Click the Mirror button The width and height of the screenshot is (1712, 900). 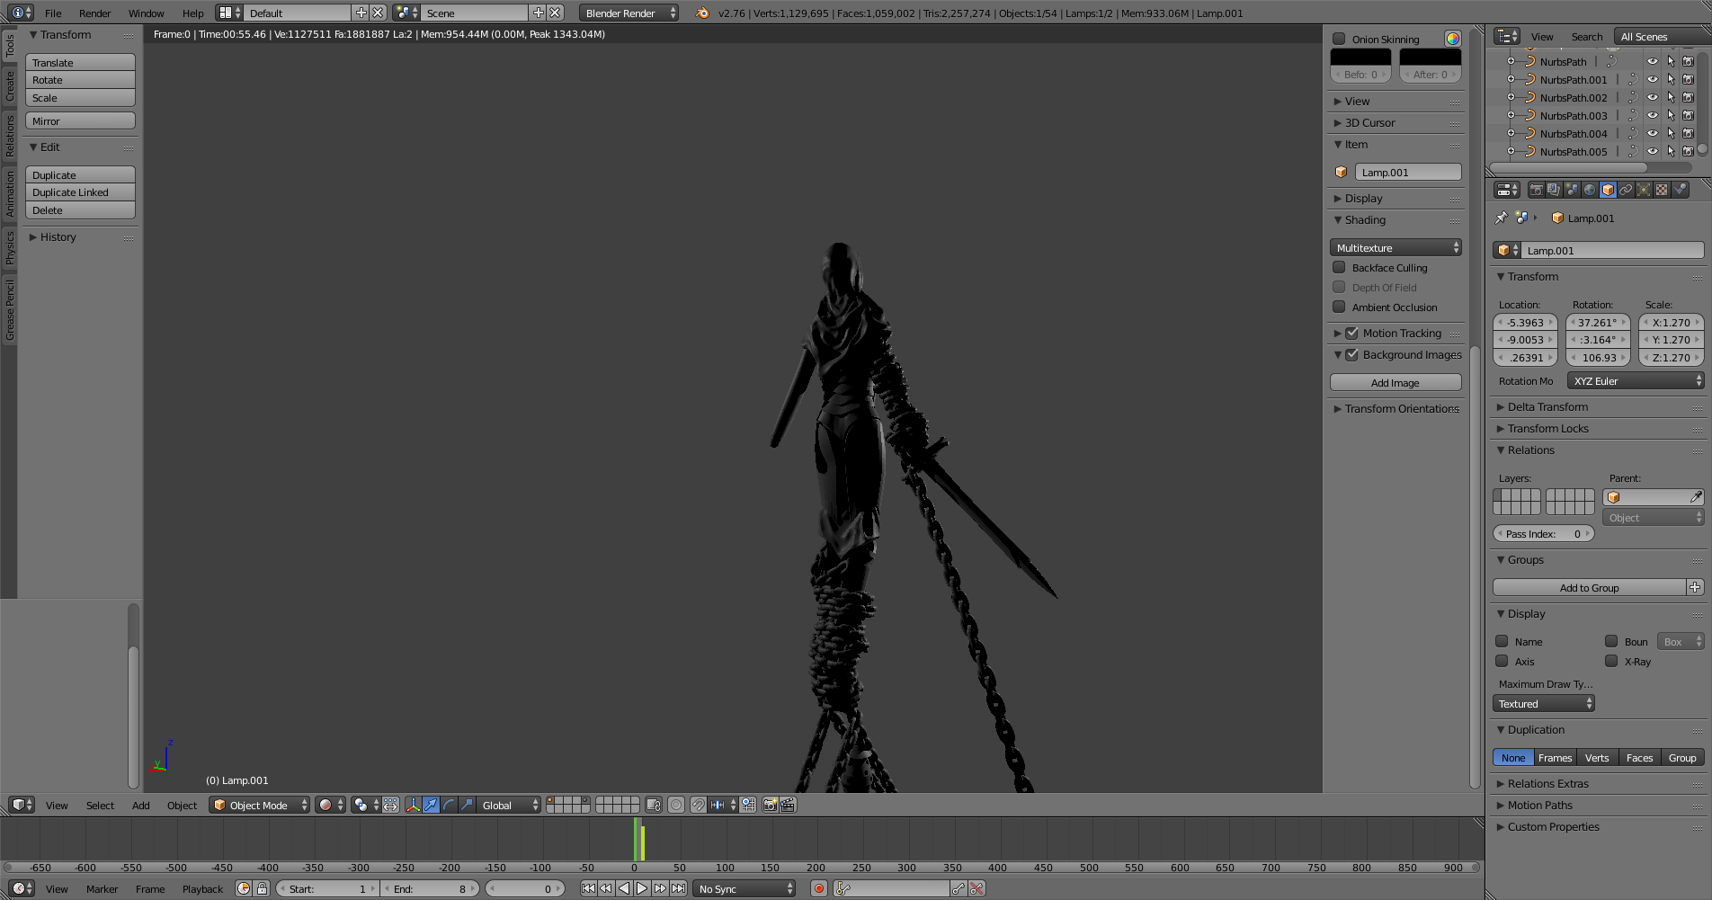[x=80, y=120]
